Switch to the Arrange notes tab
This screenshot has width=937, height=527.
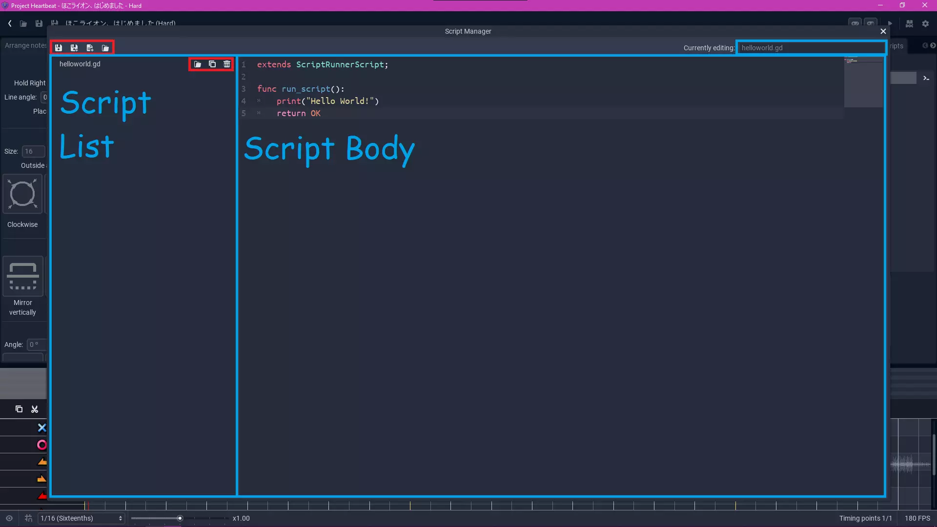[25, 45]
